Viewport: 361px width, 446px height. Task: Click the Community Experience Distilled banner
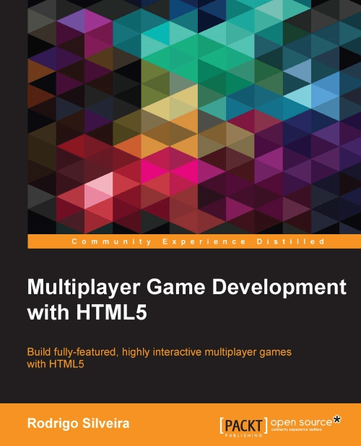194,241
